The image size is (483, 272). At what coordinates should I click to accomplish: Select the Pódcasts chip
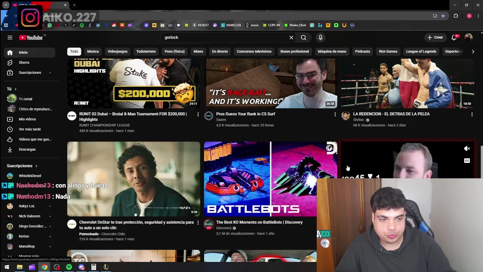[363, 51]
